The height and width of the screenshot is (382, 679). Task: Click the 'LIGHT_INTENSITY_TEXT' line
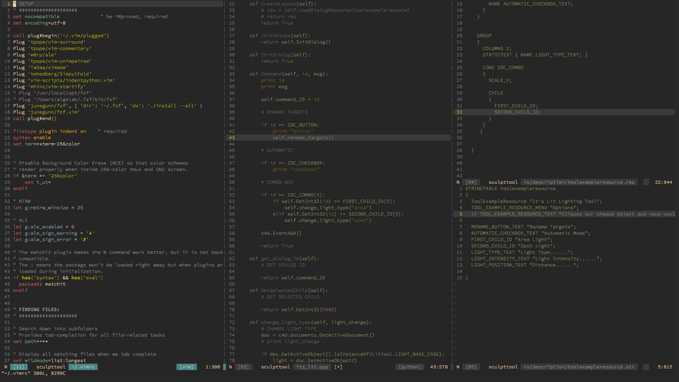click(x=537, y=259)
